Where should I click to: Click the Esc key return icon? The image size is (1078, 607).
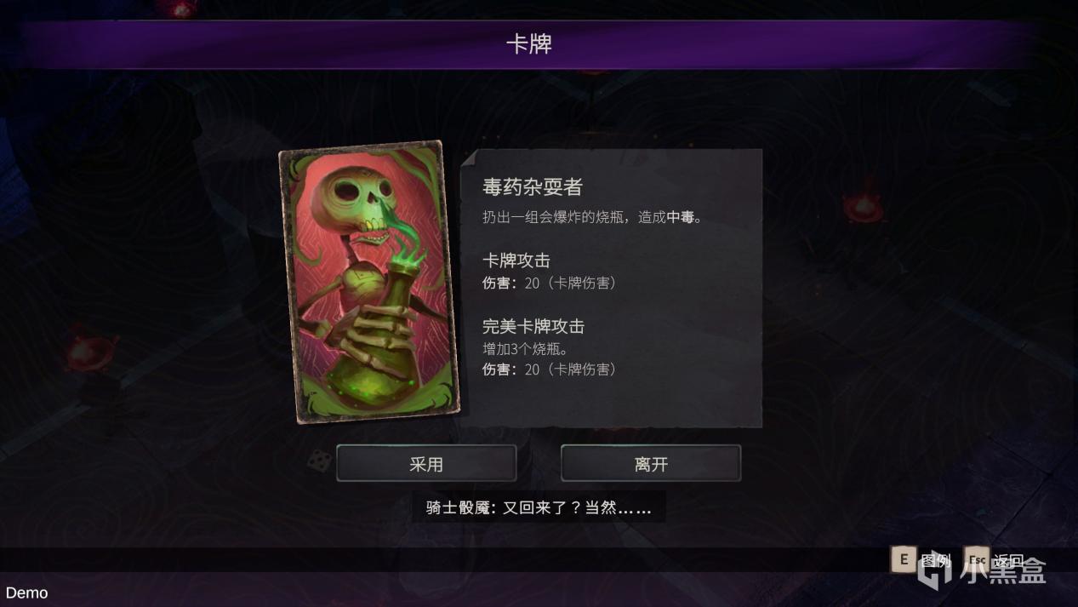click(x=977, y=559)
